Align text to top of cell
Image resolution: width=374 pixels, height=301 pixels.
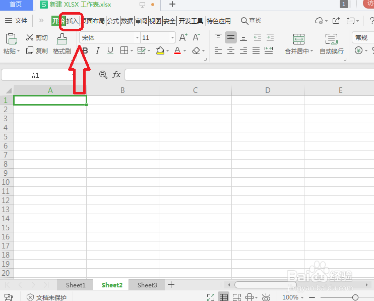point(218,37)
